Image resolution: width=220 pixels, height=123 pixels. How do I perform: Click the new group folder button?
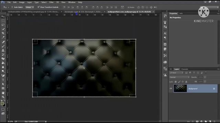coord(206,122)
